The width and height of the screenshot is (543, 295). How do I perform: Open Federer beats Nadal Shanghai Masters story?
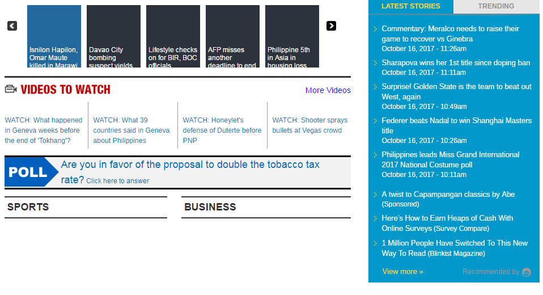tap(456, 125)
